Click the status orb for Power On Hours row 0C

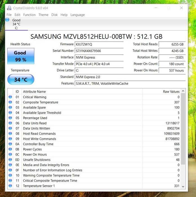(x=10, y=154)
